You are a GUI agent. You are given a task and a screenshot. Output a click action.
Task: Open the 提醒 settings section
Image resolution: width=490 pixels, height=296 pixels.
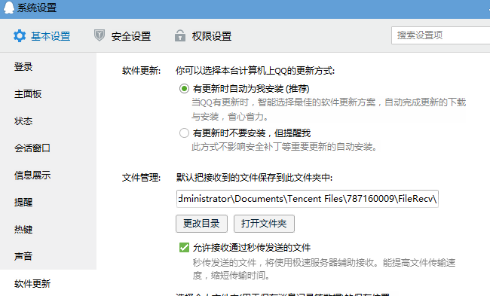pyautogui.click(x=23, y=202)
